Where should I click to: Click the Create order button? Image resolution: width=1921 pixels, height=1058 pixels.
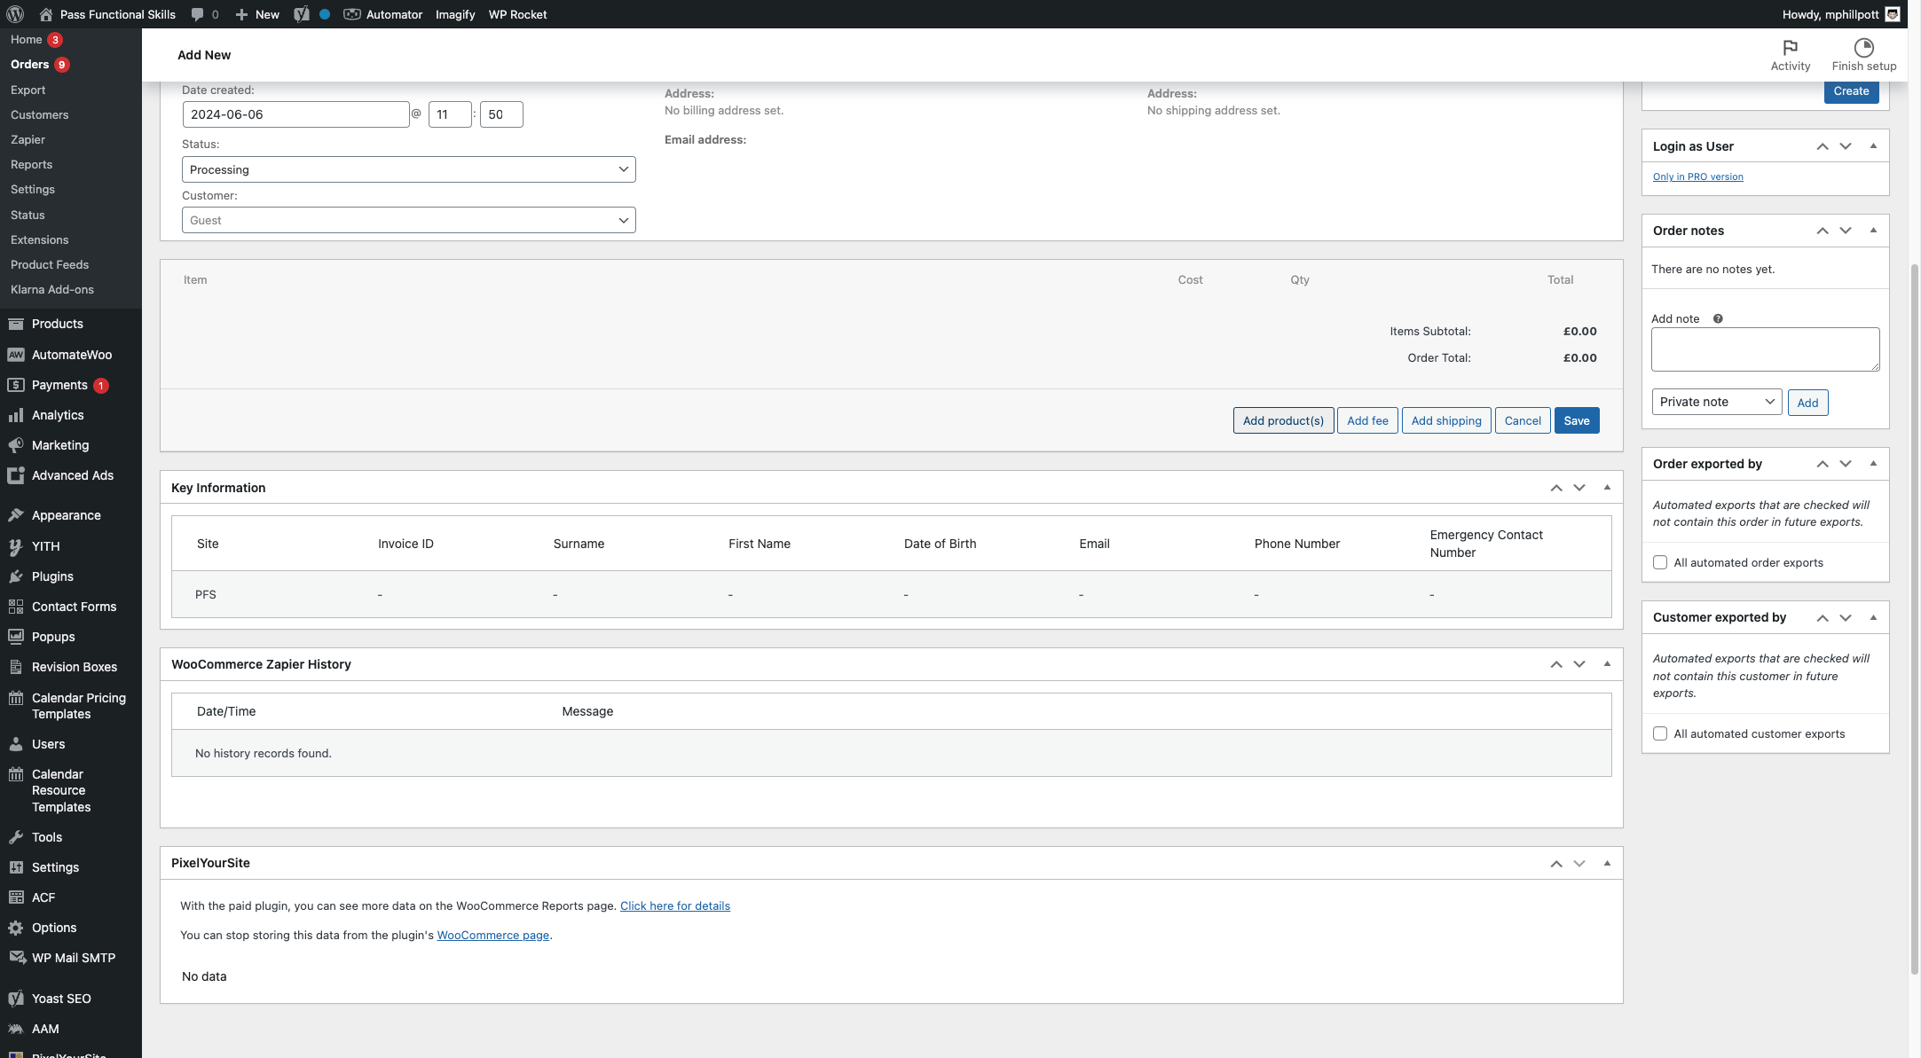[x=1851, y=91]
